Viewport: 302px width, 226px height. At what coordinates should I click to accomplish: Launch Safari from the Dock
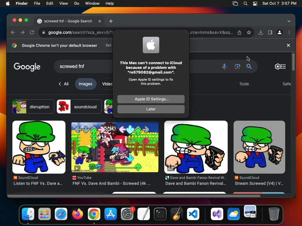tap(61, 214)
